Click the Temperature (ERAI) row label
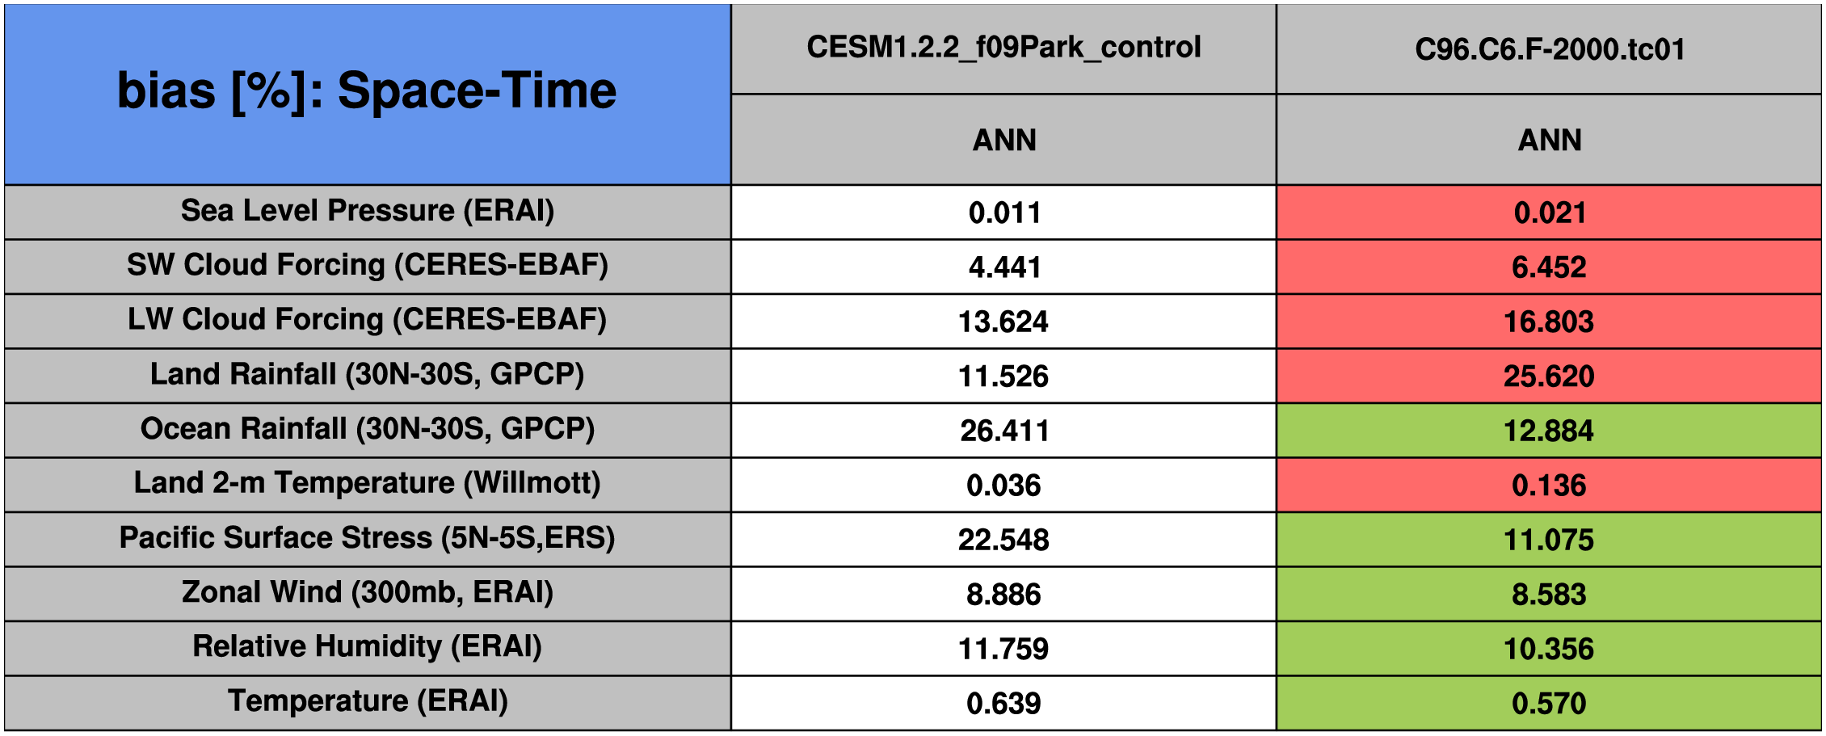 point(367,701)
